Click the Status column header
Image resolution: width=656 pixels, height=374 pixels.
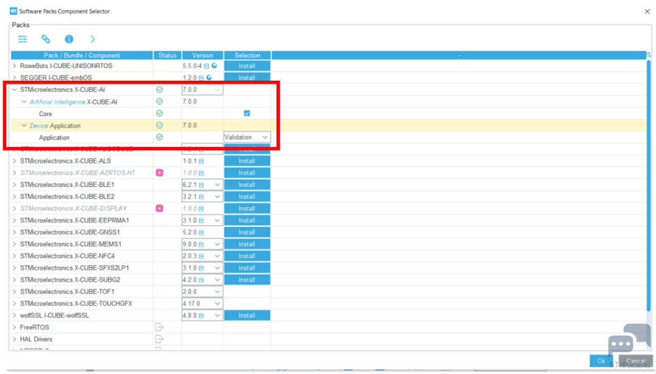pyautogui.click(x=168, y=55)
